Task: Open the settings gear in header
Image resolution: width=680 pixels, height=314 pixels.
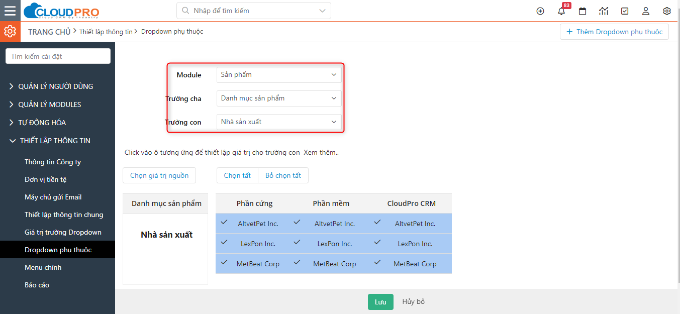Action: 667,11
